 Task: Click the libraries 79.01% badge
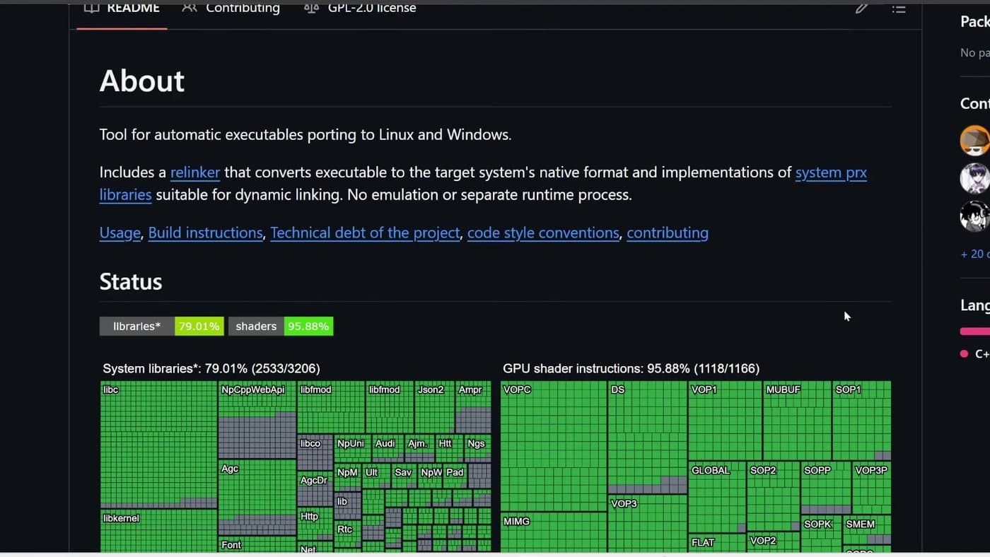click(x=162, y=327)
